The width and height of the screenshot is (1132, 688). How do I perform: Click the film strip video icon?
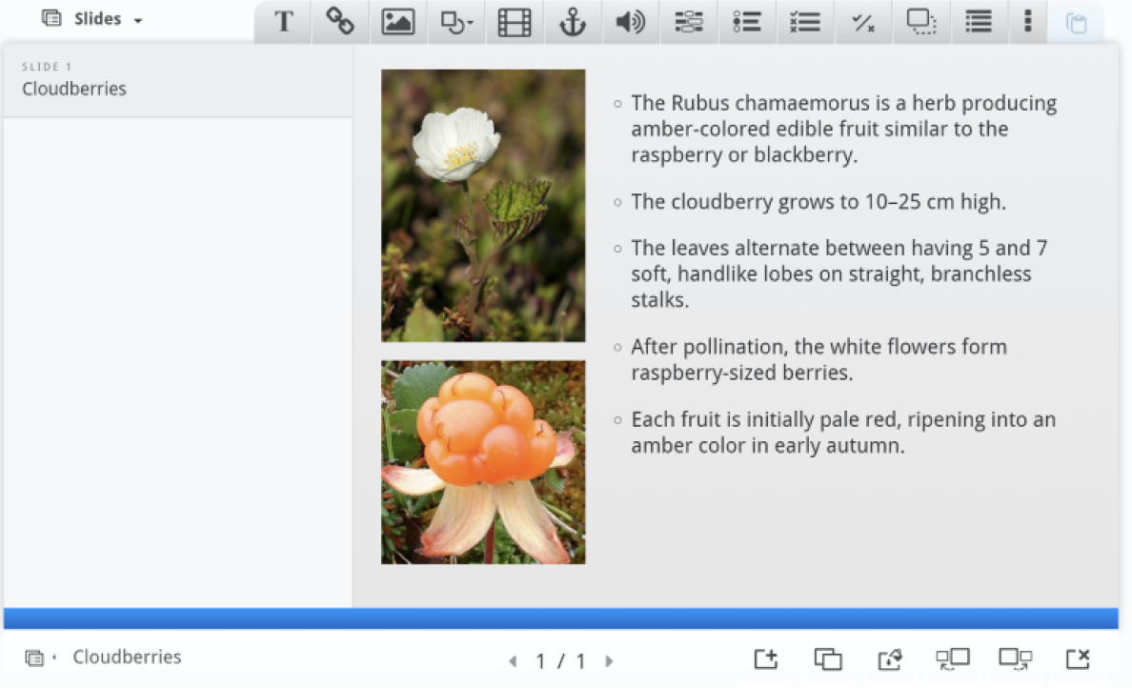[515, 22]
